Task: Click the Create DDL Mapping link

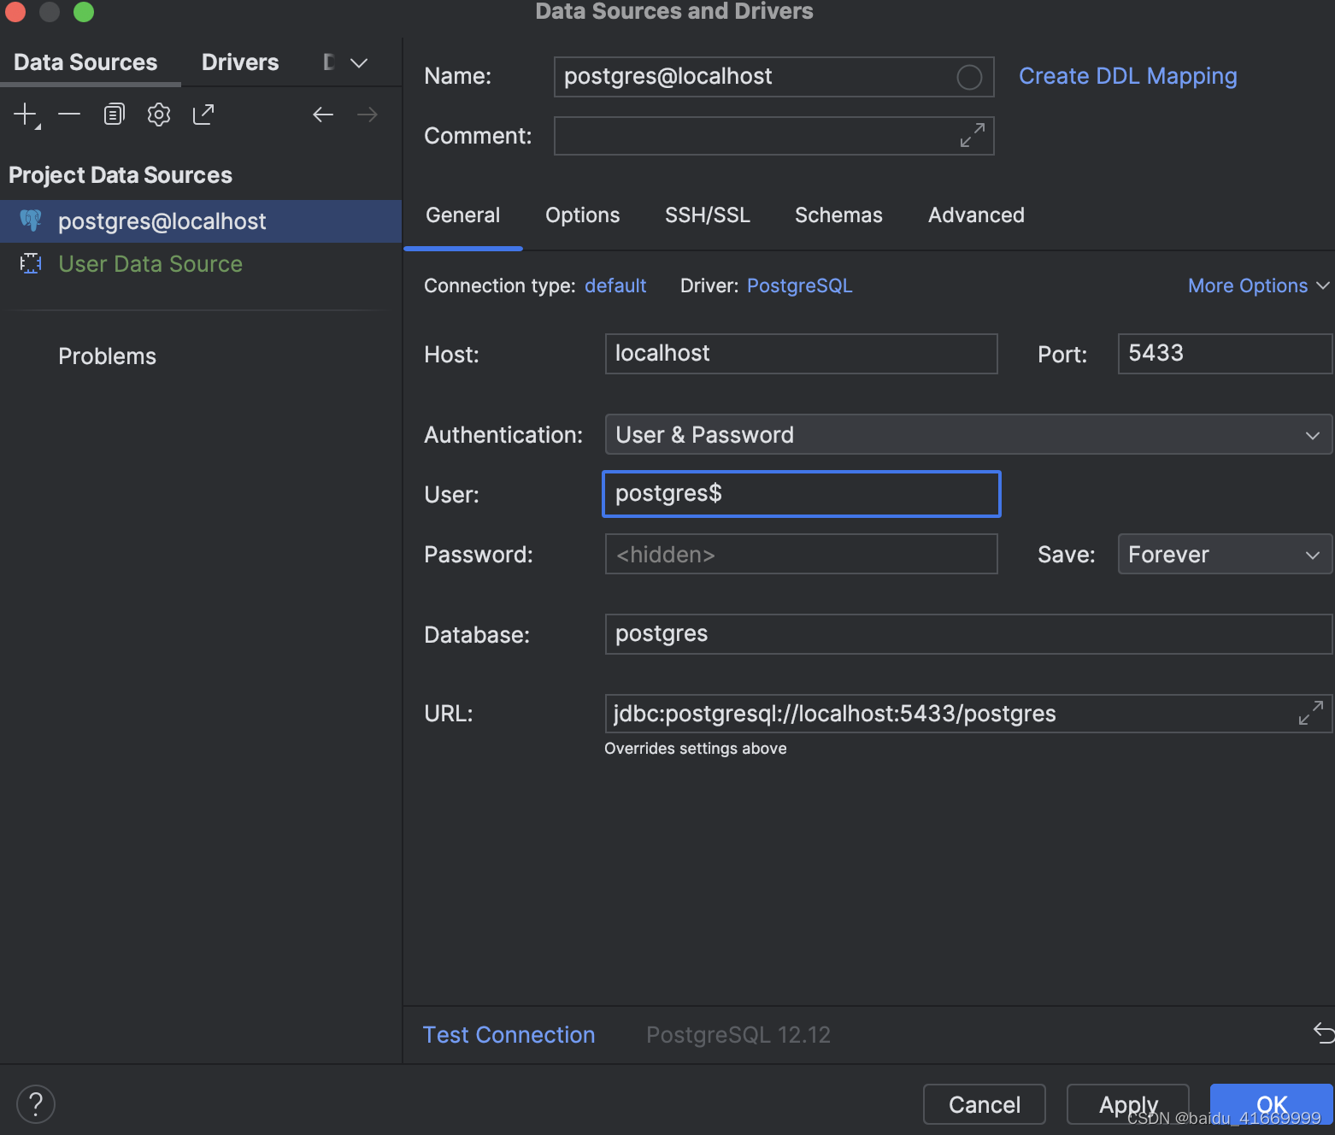Action: (x=1127, y=76)
